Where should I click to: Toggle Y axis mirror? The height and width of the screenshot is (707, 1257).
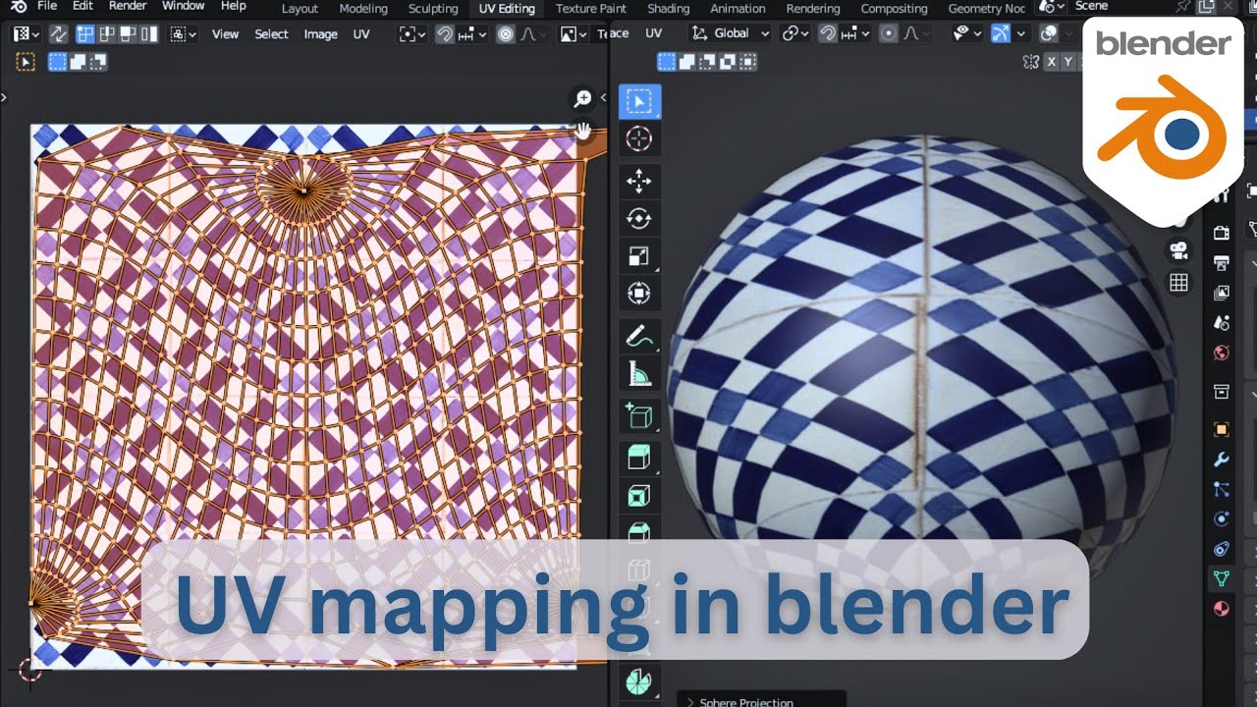(x=1069, y=62)
